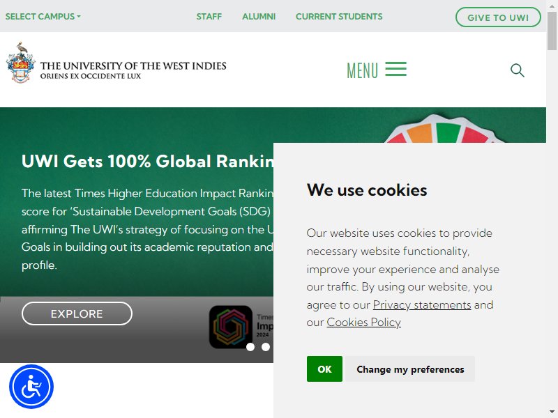Click the 'UWI Gets 100% Global Ranking' headline

147,161
